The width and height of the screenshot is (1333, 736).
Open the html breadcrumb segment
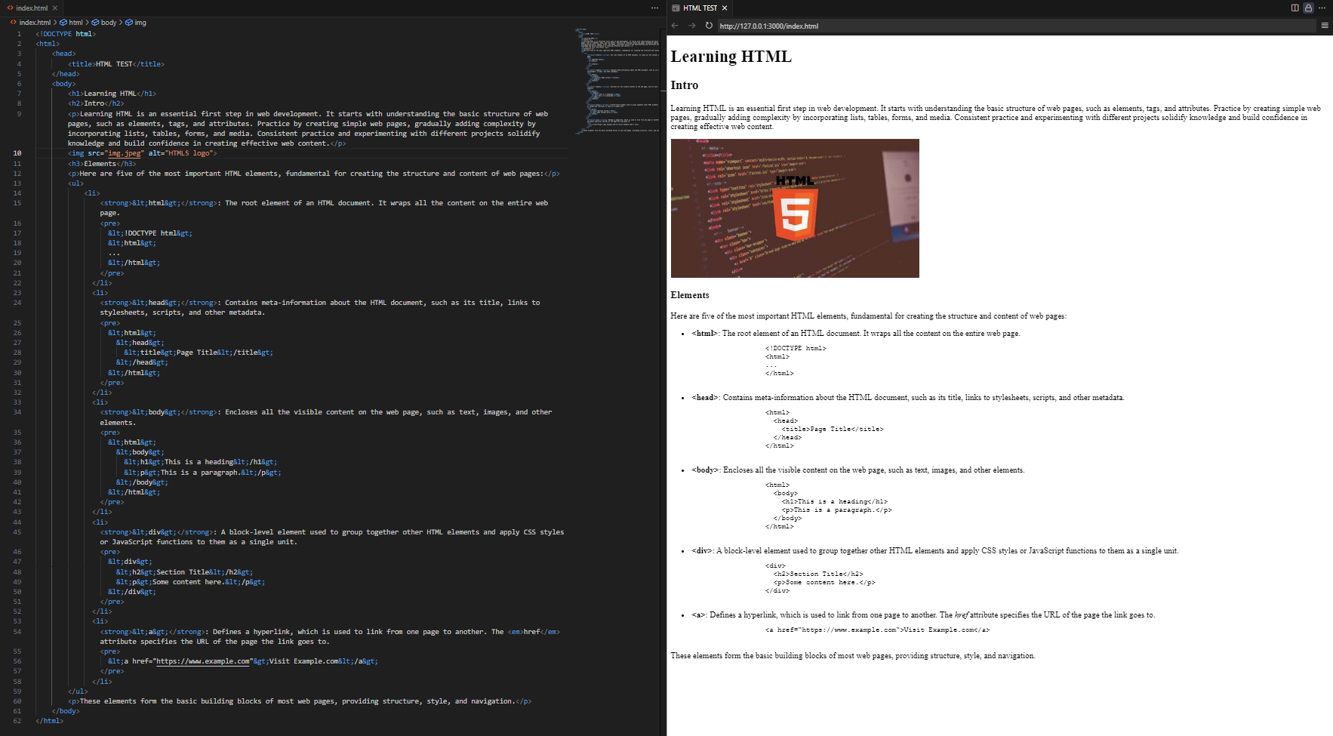[x=75, y=23]
